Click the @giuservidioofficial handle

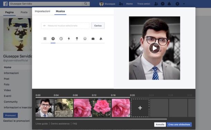pos(16,61)
